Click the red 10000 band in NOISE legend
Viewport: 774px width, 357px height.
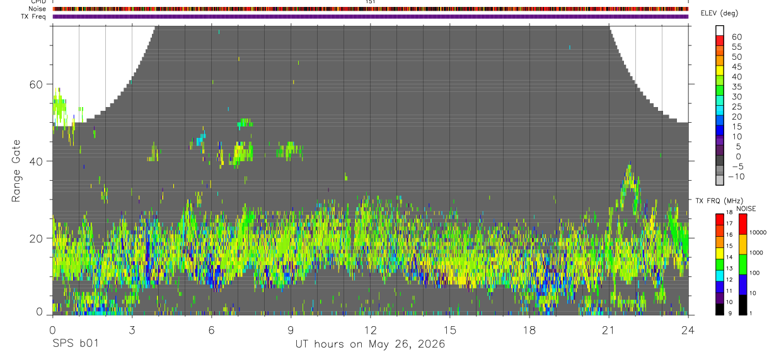(742, 225)
